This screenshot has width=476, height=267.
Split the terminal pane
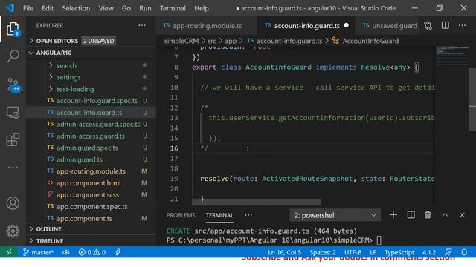click(411, 215)
